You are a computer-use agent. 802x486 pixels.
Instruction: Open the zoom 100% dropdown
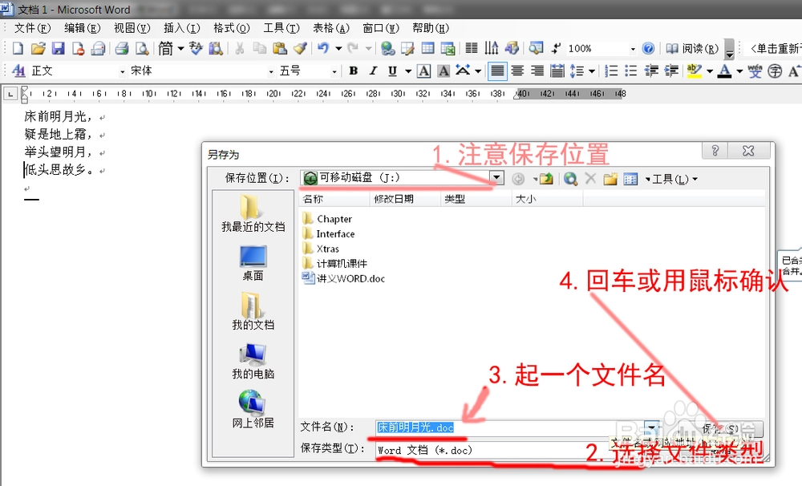pos(633,49)
